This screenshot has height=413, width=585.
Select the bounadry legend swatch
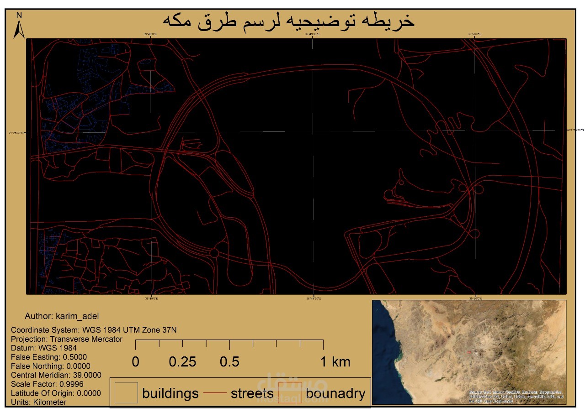290,393
